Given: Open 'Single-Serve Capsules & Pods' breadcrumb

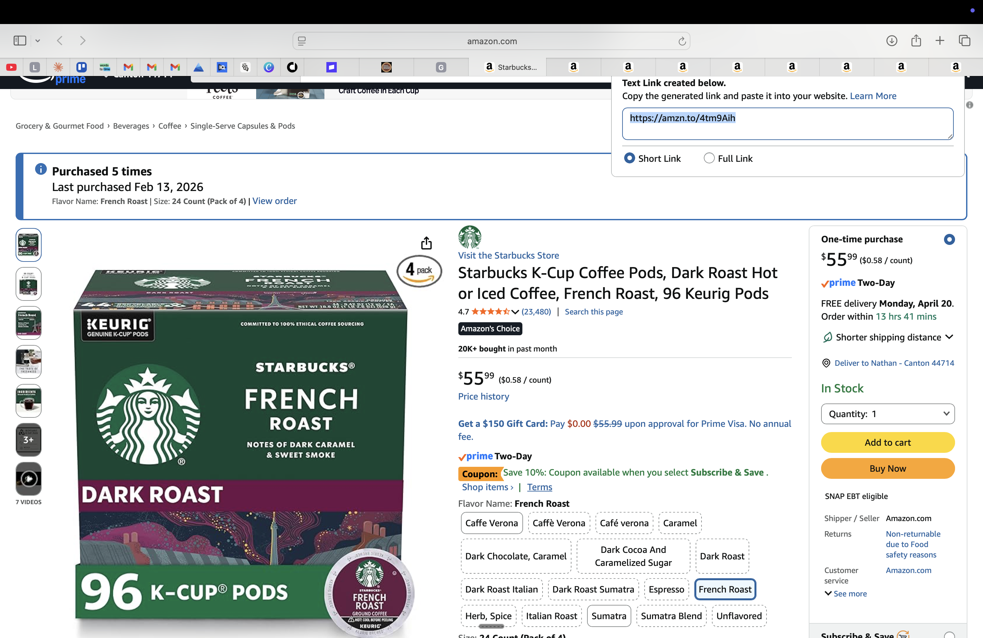Looking at the screenshot, I should [x=242, y=126].
